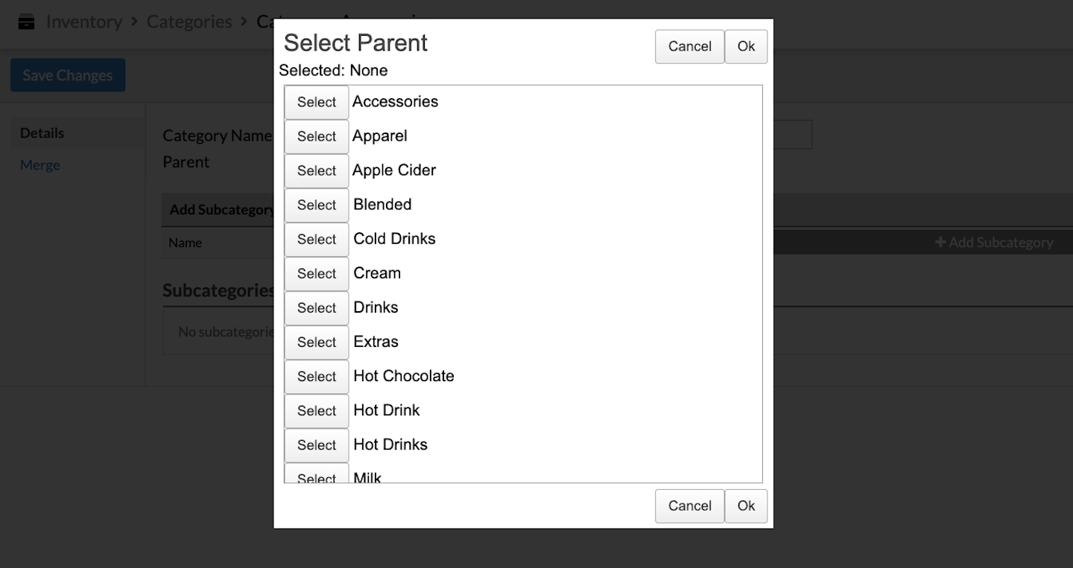Cancel the dialog using top Cancel button
The width and height of the screenshot is (1073, 568).
click(689, 46)
